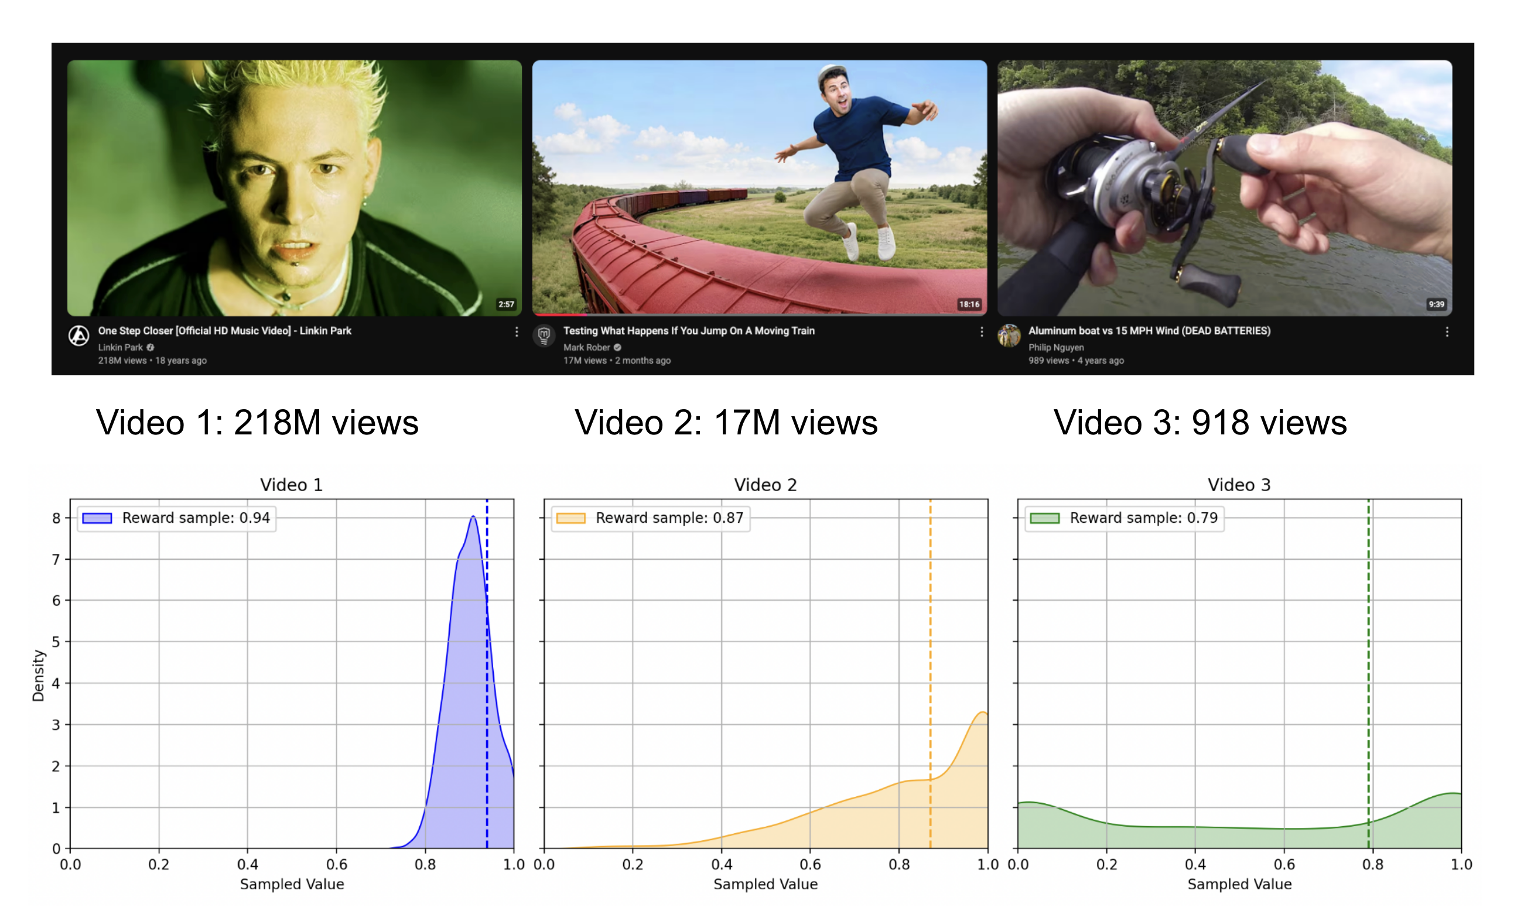Click 'Reward sample: 0.94' legend label
1531x918 pixels.
click(x=196, y=518)
